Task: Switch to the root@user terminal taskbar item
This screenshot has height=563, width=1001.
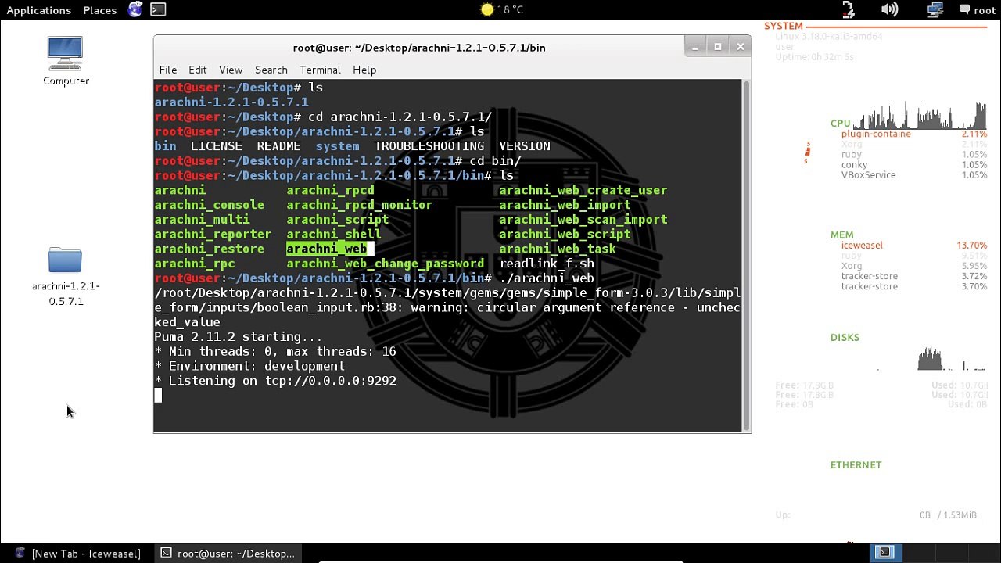Action: (x=228, y=554)
